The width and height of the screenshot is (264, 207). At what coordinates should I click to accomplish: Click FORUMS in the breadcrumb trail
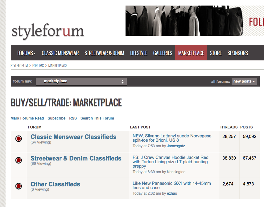38,66
